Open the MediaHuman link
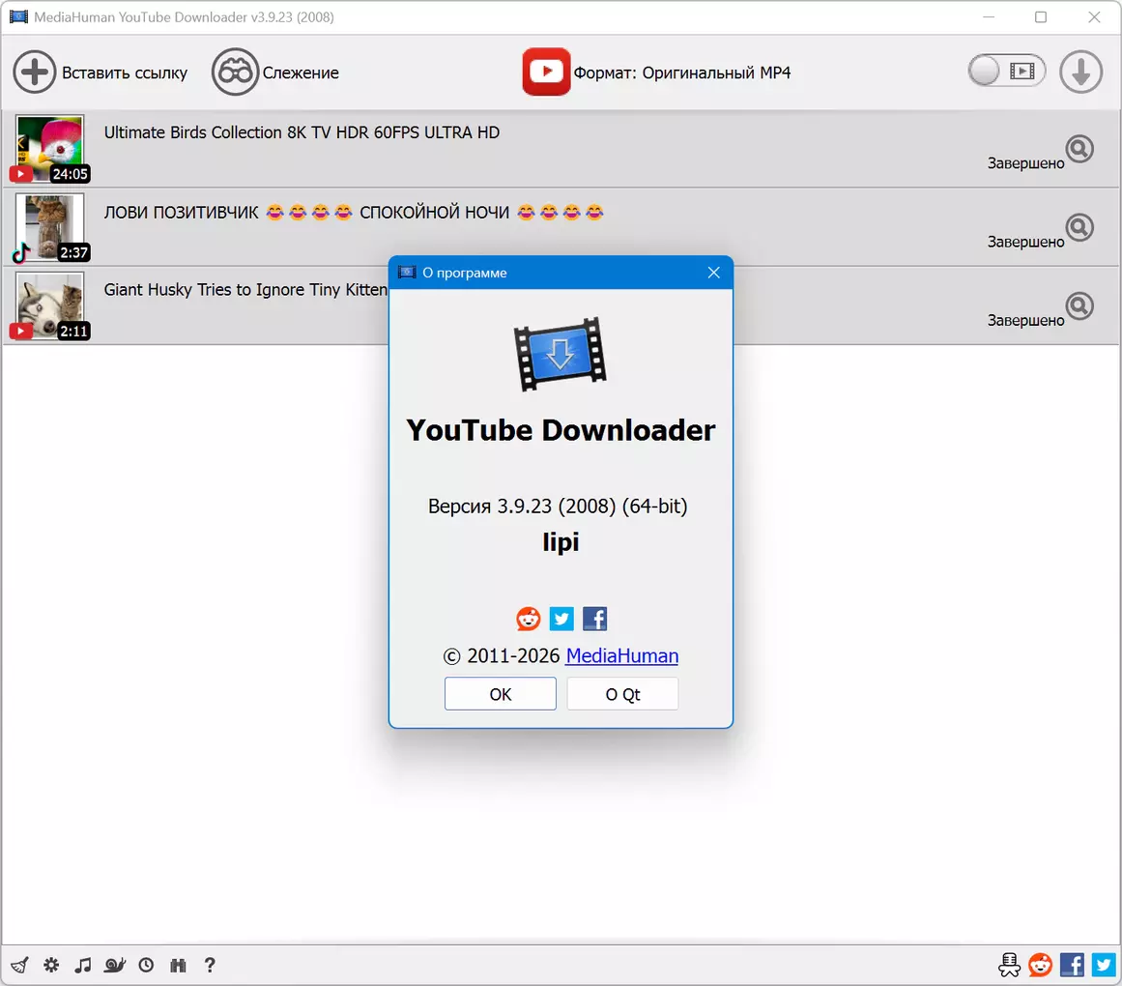 point(621,656)
